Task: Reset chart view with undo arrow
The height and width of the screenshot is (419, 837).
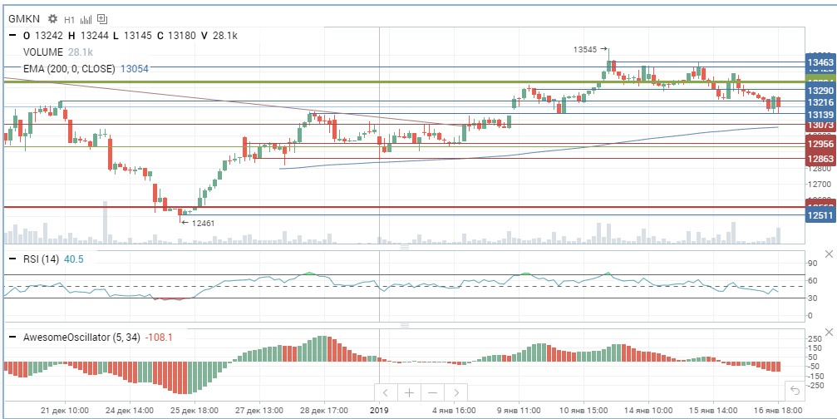Action: click(795, 391)
